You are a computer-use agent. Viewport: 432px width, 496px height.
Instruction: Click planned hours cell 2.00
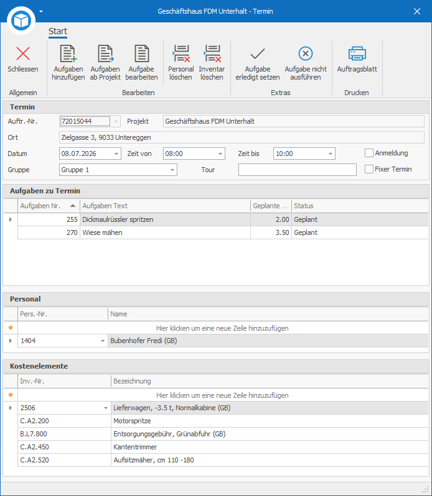(271, 219)
